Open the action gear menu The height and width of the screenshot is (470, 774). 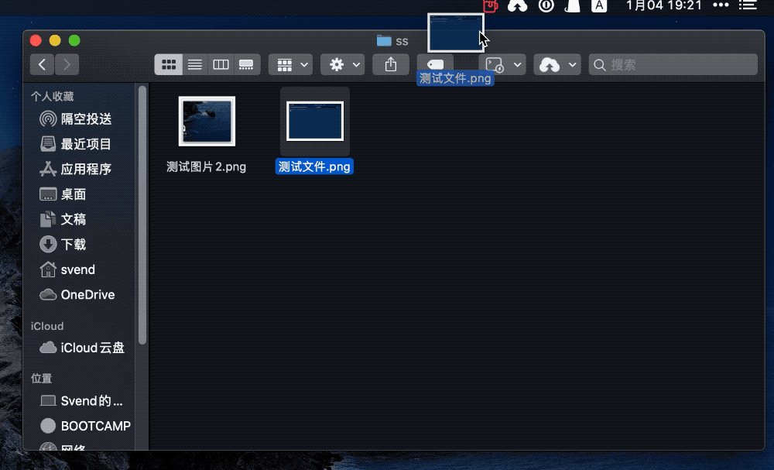coord(343,65)
